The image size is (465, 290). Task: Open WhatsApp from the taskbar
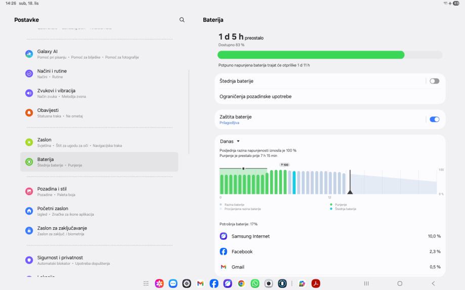[255, 283]
